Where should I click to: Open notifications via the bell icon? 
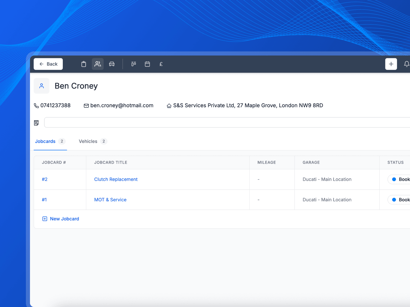(407, 64)
